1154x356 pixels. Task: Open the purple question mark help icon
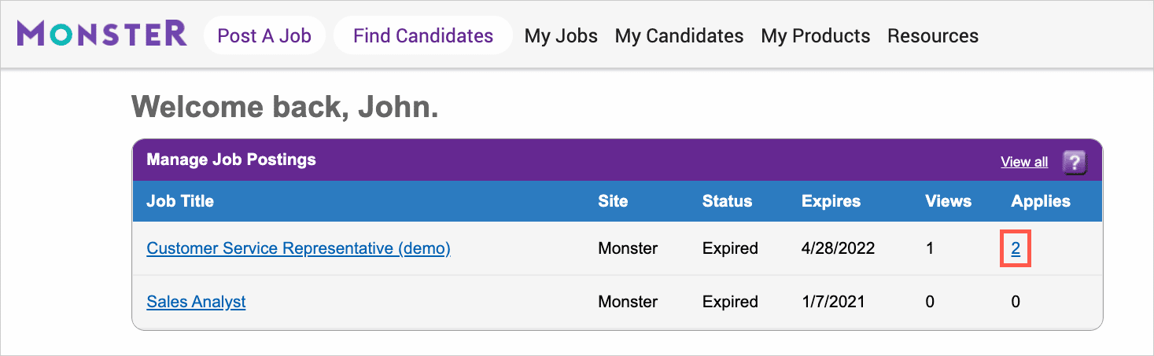pos(1075,162)
